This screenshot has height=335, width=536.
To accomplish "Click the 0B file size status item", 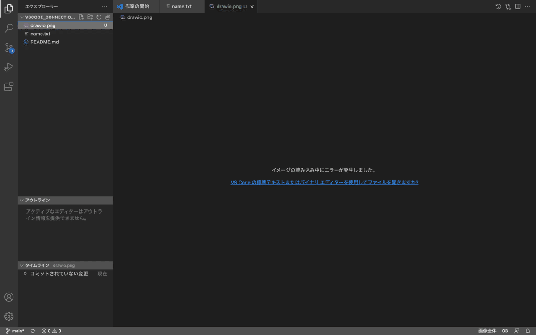I will click(x=505, y=331).
